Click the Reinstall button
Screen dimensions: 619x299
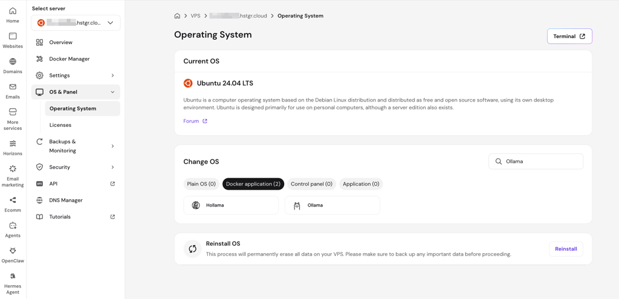(x=566, y=249)
